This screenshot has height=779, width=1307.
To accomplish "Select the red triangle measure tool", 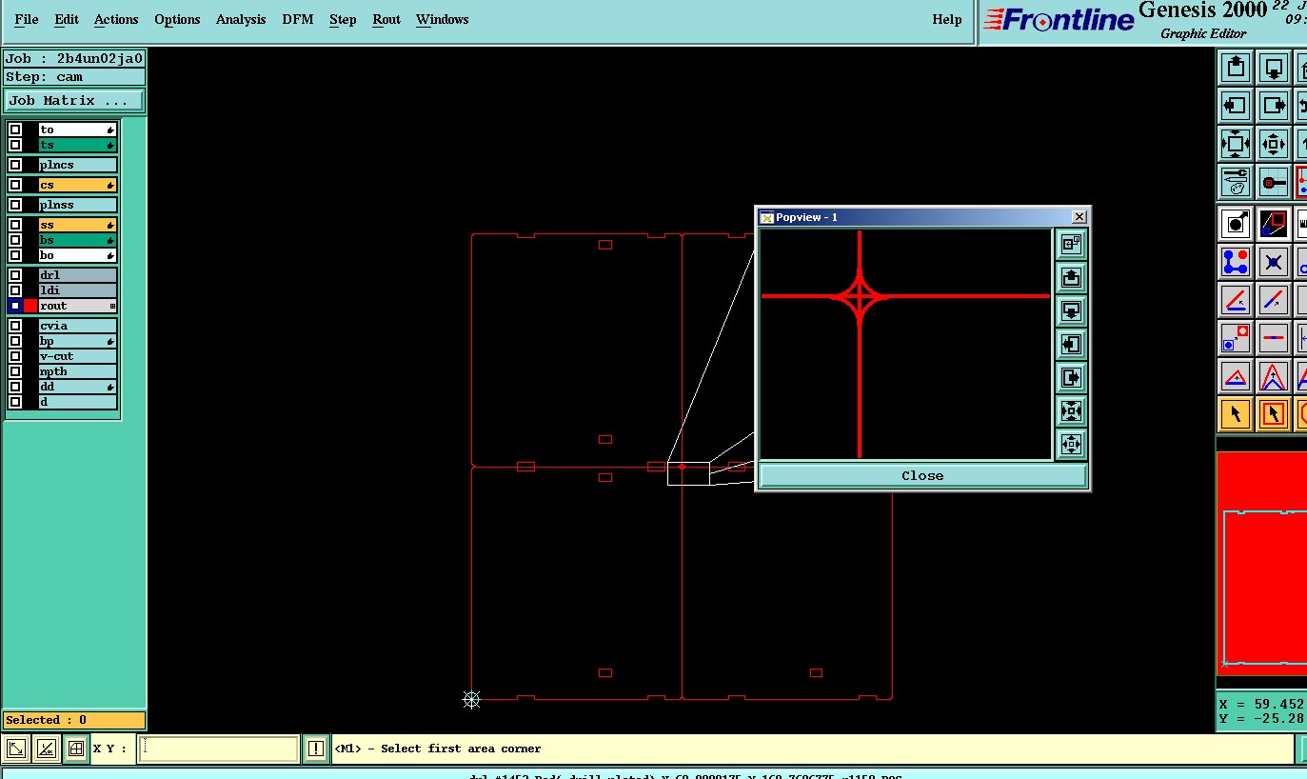I will click(1236, 376).
